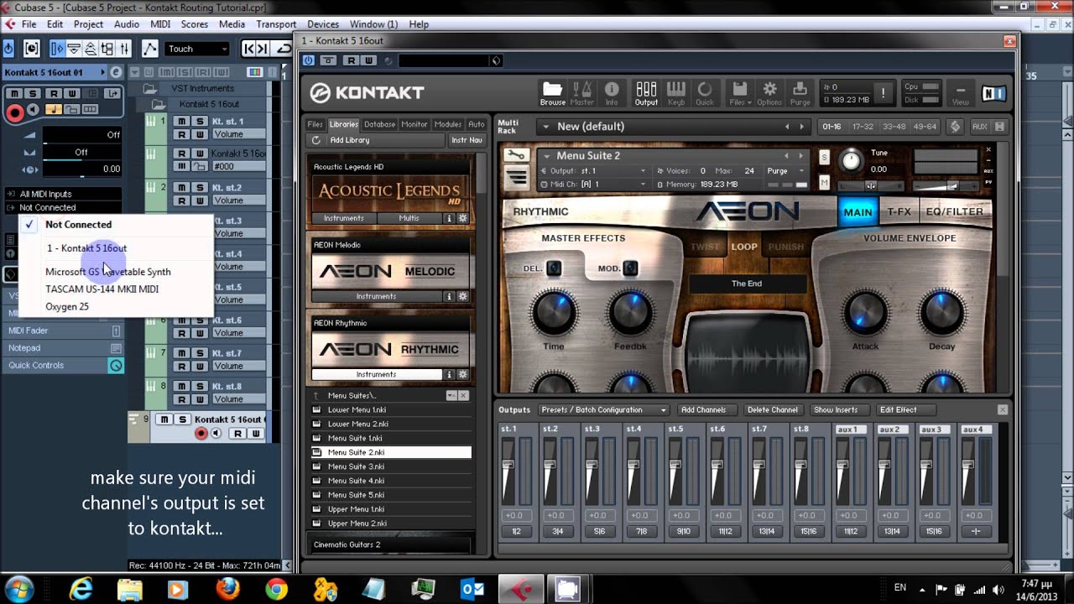Open Firefox from the taskbar
The height and width of the screenshot is (604, 1074).
(227, 589)
